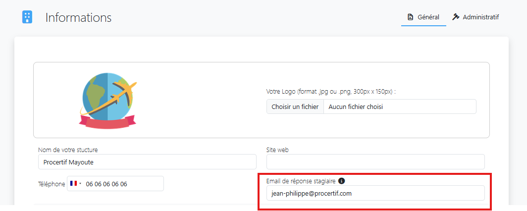Click the "Téléphone" label
Screen dimensions: 527x211
(52, 184)
